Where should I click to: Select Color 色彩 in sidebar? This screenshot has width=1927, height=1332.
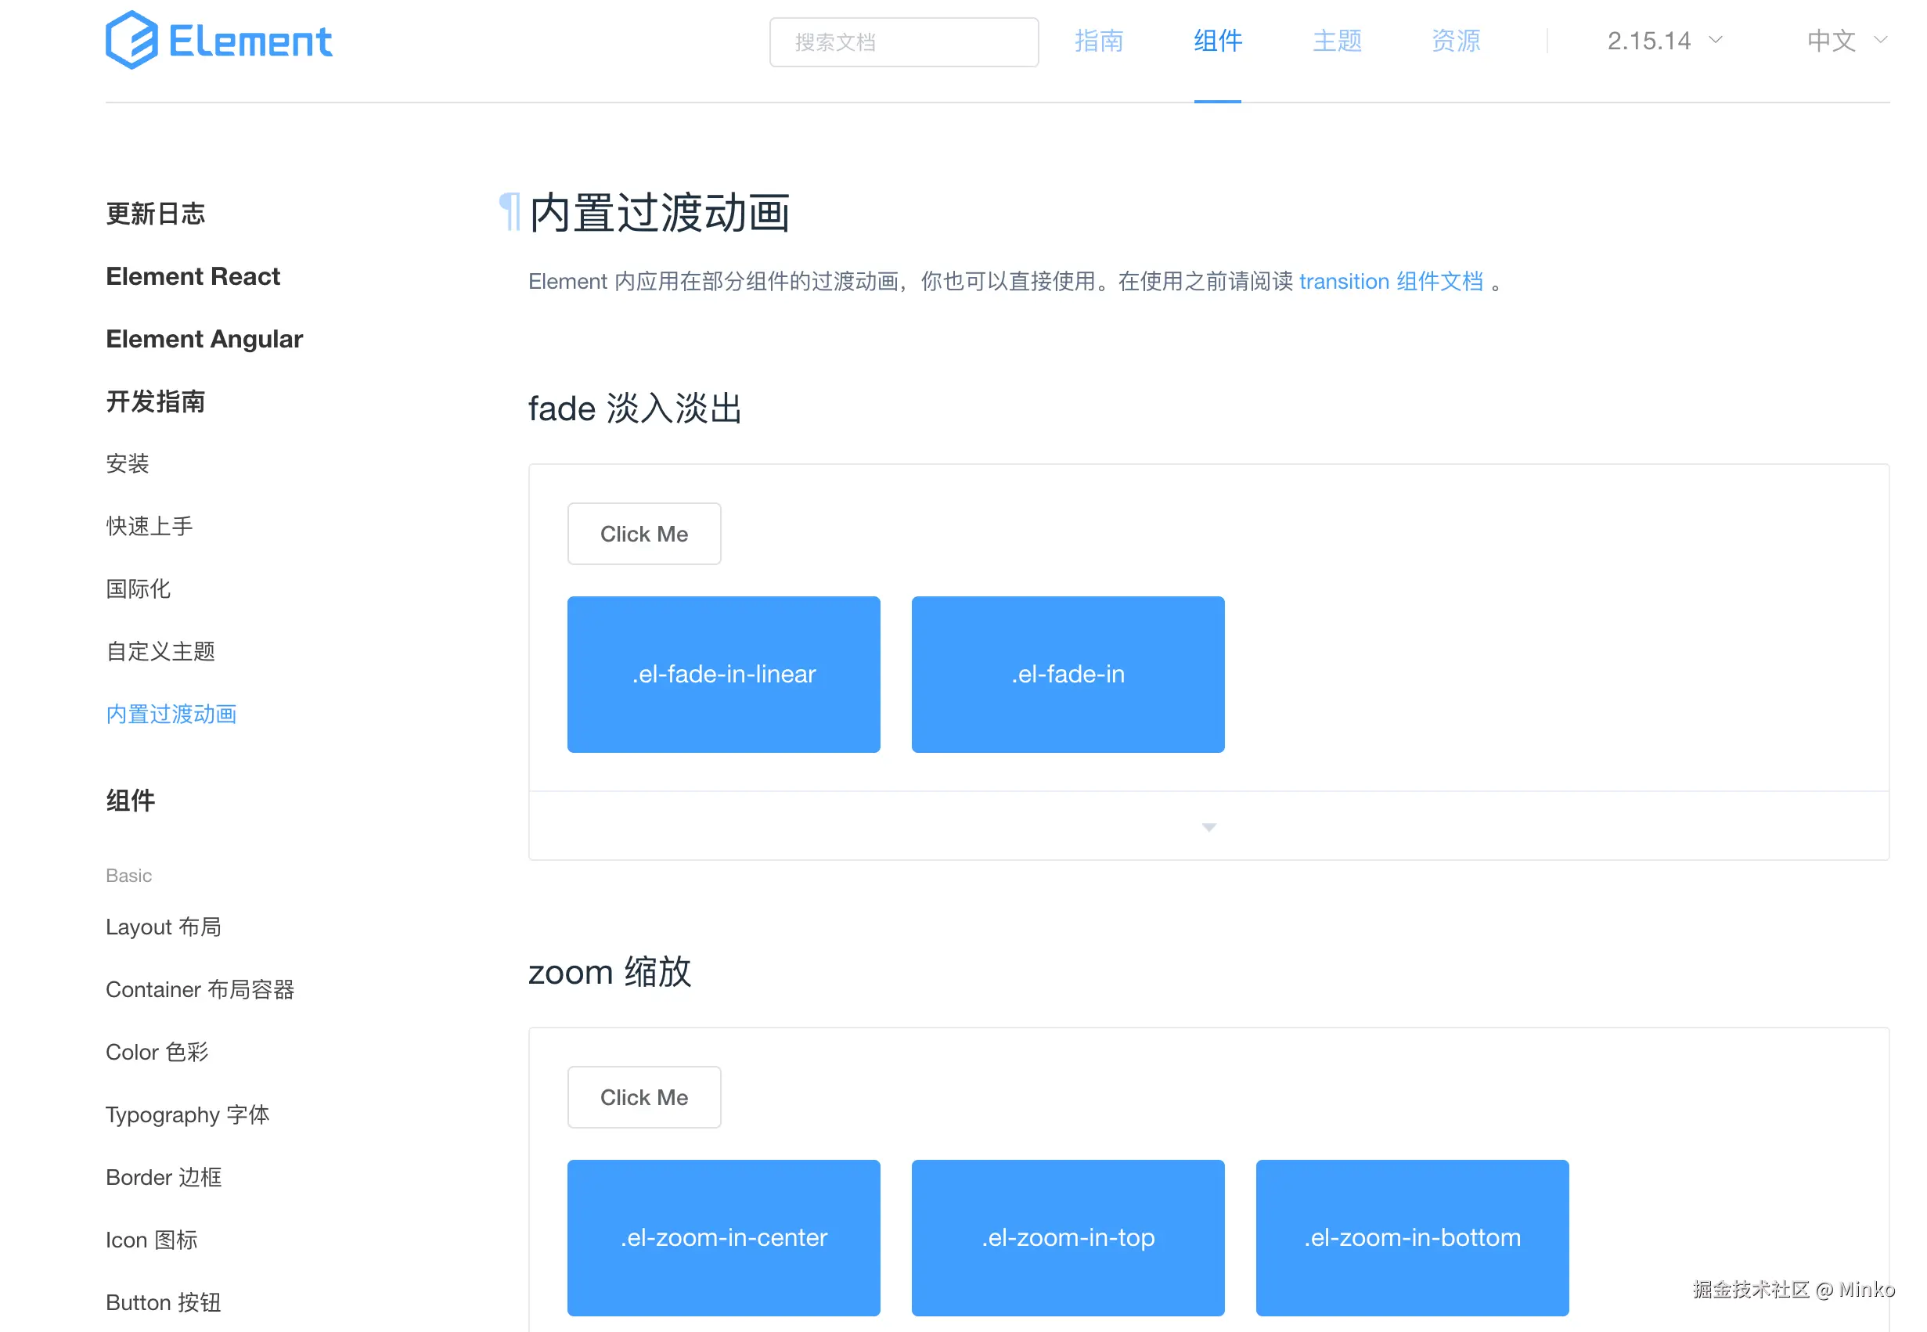click(157, 1052)
